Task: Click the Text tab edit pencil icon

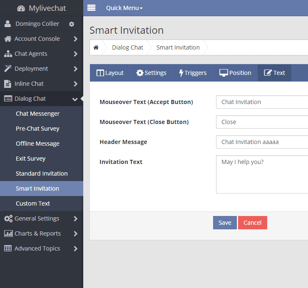Action: pyautogui.click(x=268, y=73)
